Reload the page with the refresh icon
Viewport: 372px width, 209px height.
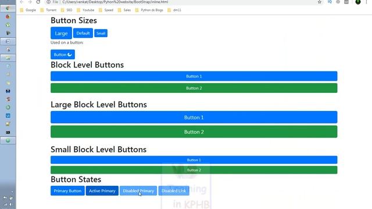pos(38,2)
